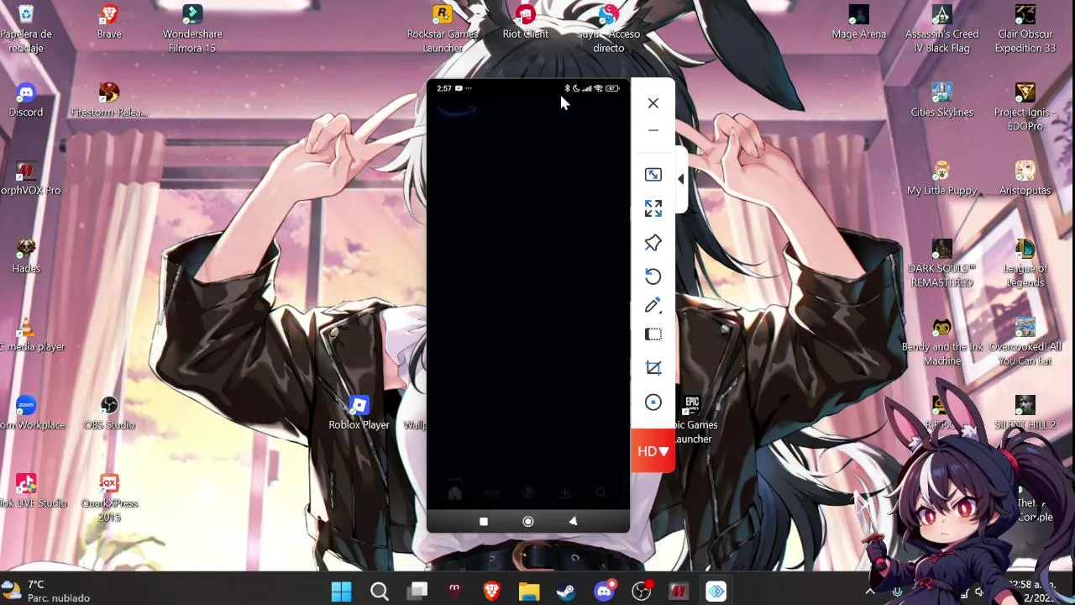Viewport: 1075px width, 605px height.
Task: Tap the phone's home circle button
Action: (x=528, y=522)
